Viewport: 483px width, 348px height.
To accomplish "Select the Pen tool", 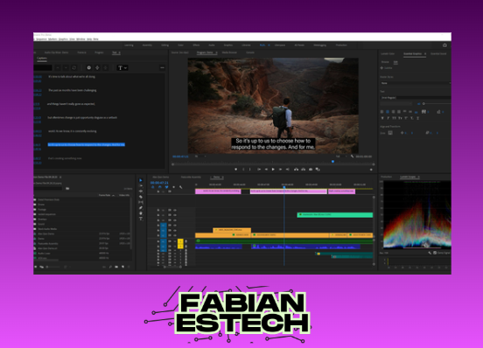I will 141,208.
